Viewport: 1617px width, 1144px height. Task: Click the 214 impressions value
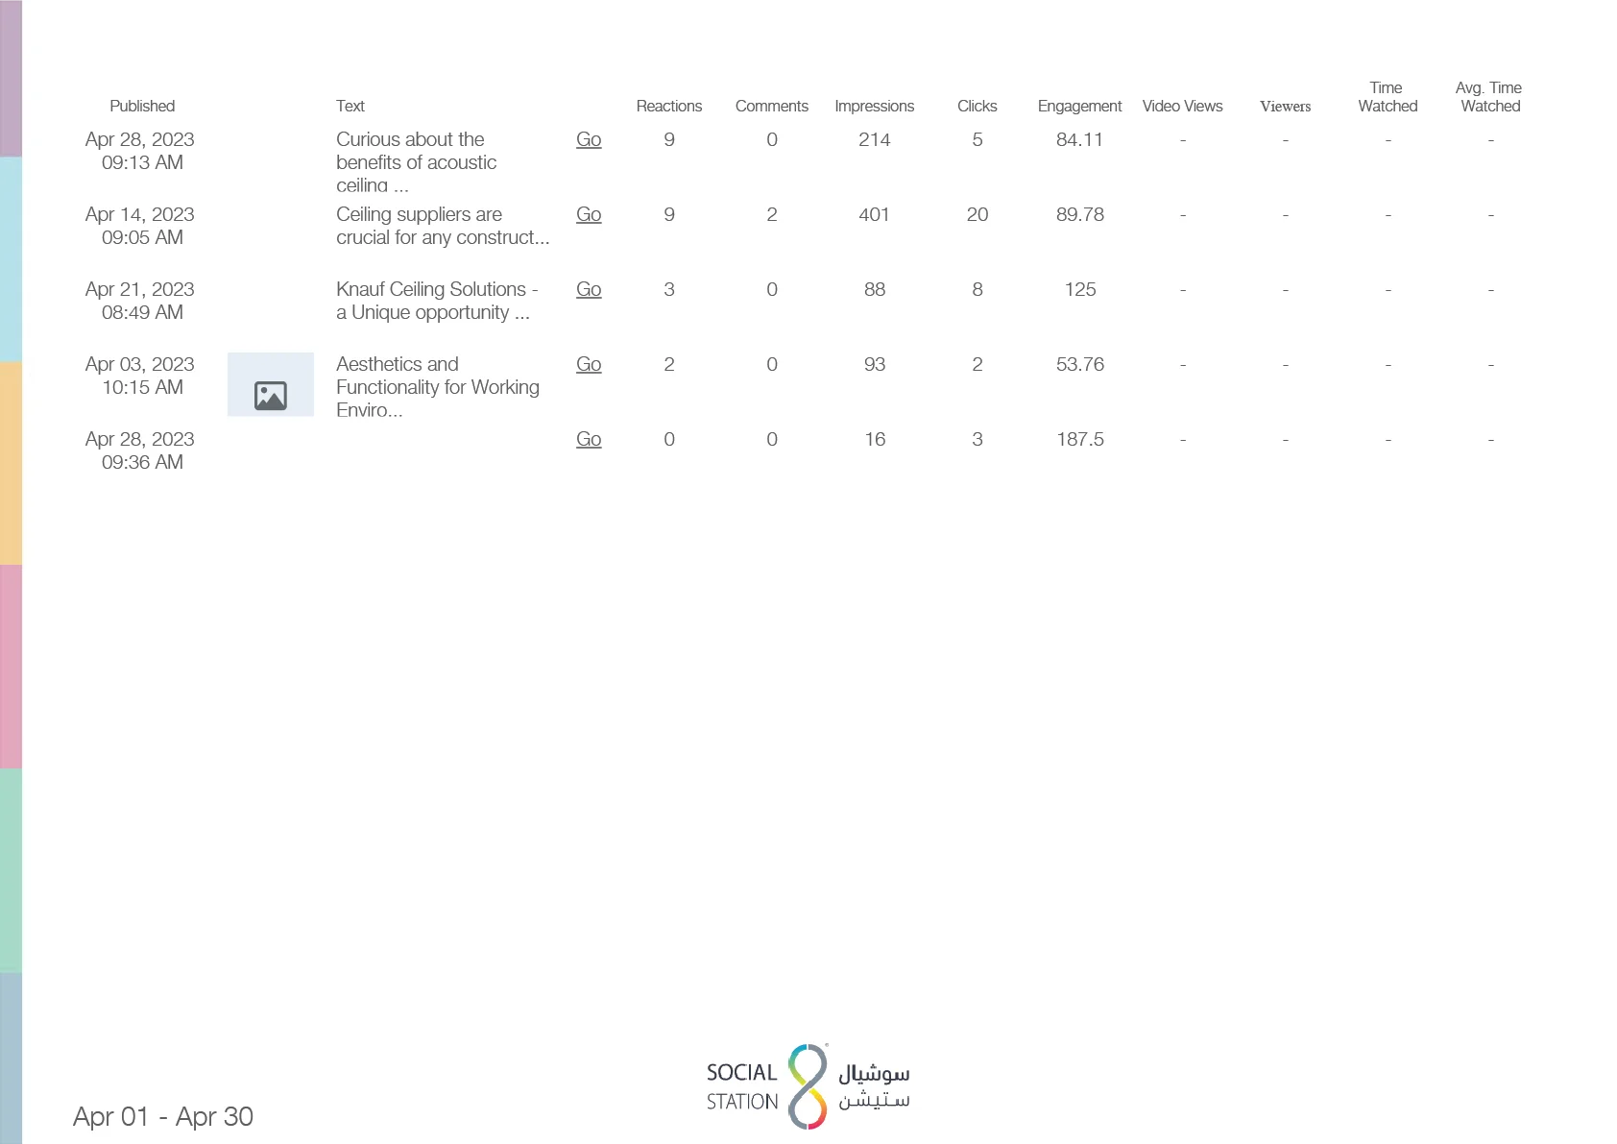[875, 139]
